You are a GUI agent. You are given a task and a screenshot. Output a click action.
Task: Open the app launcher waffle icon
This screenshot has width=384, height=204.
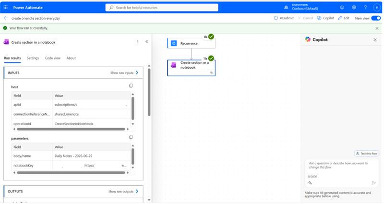5,7
